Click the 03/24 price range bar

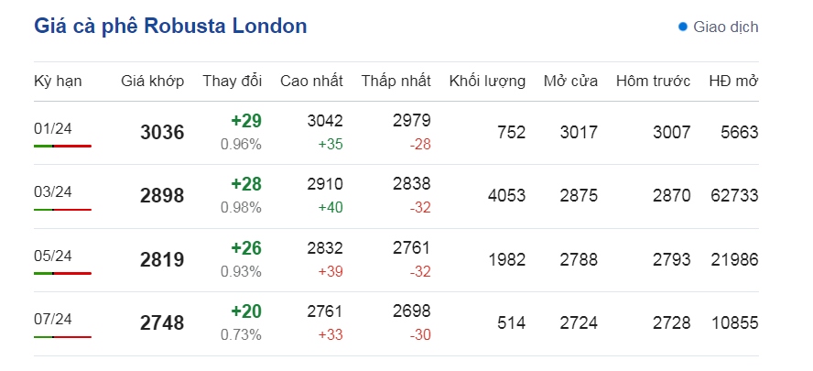click(x=63, y=210)
